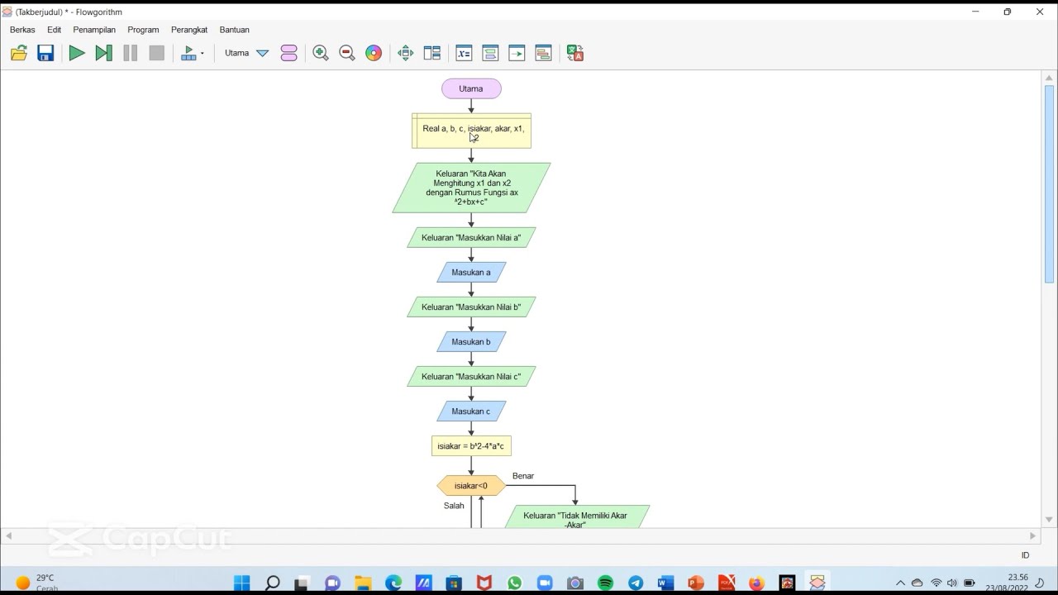Select the 'Tidak Memiliki Akar' output shape

pos(577,516)
